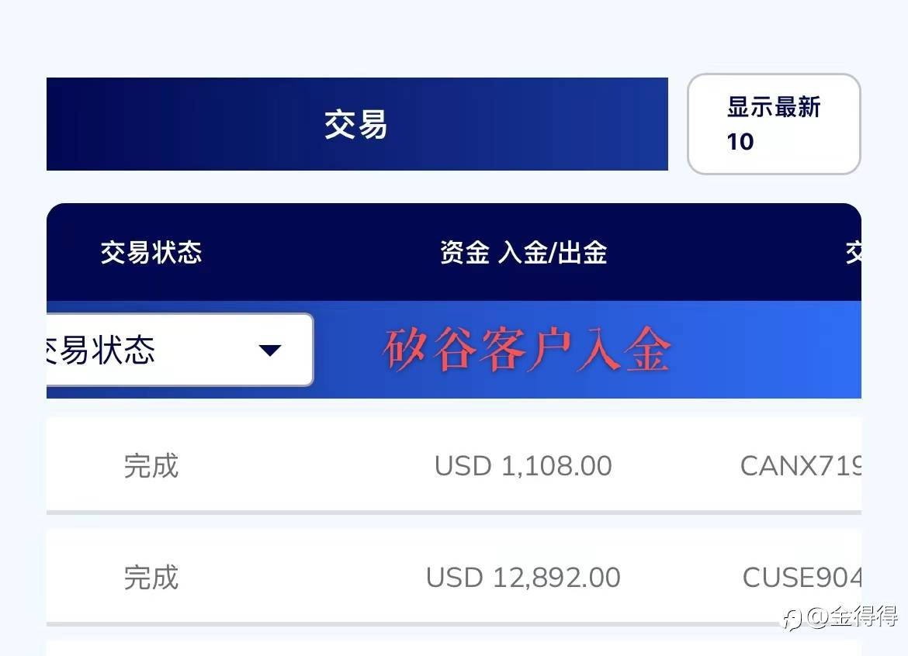Viewport: 908px width, 656px height.
Task: Click the number 10 in 显示最新 box
Action: point(740,142)
